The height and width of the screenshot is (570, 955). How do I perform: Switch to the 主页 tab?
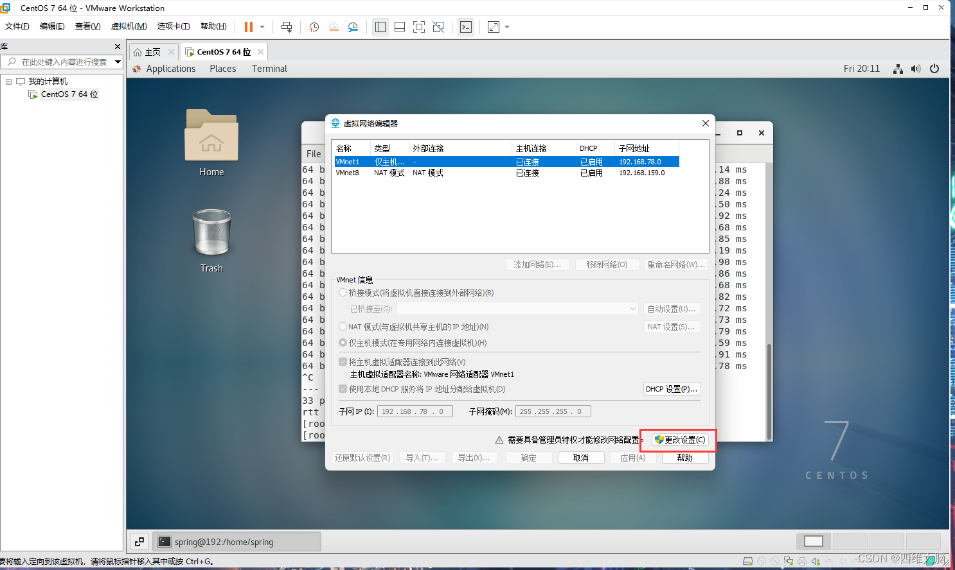pos(153,52)
